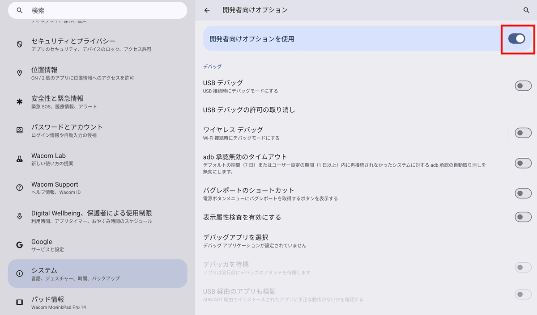Viewport: 537px width, 315px height.
Task: Click the flask icon for Wacom Lab
Action: (x=20, y=159)
